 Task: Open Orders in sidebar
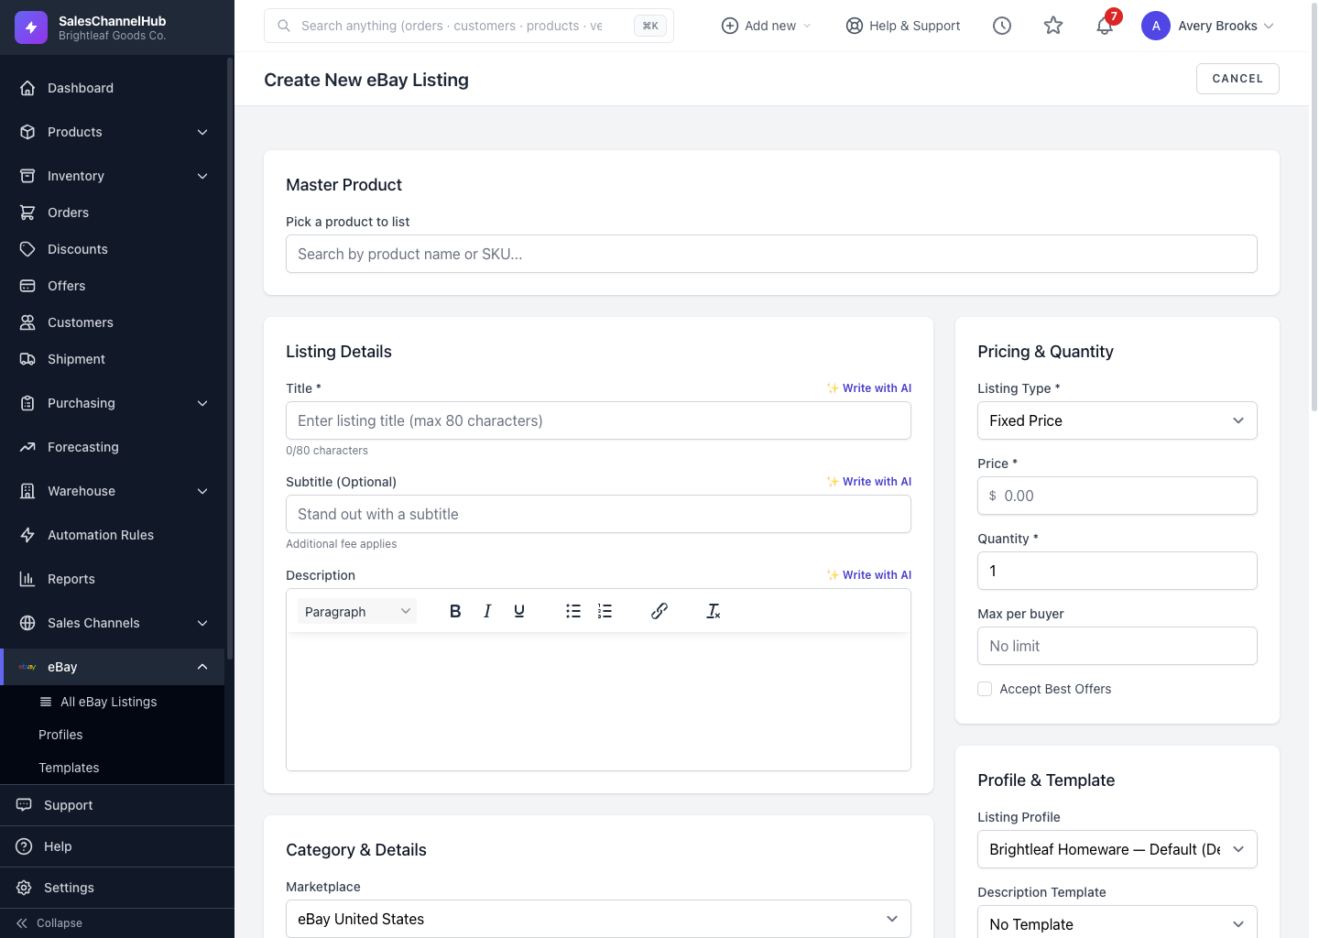[112, 213]
